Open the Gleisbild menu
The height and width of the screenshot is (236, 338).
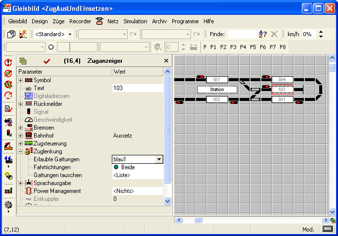17,21
